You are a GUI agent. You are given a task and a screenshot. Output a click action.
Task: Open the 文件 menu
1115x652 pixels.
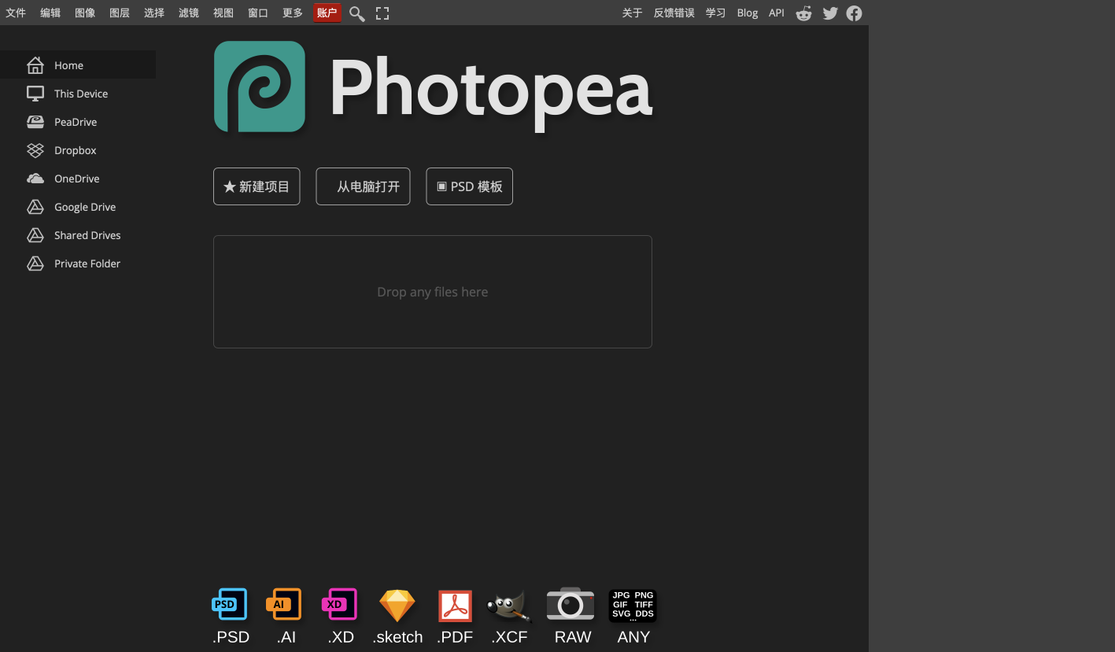click(16, 13)
